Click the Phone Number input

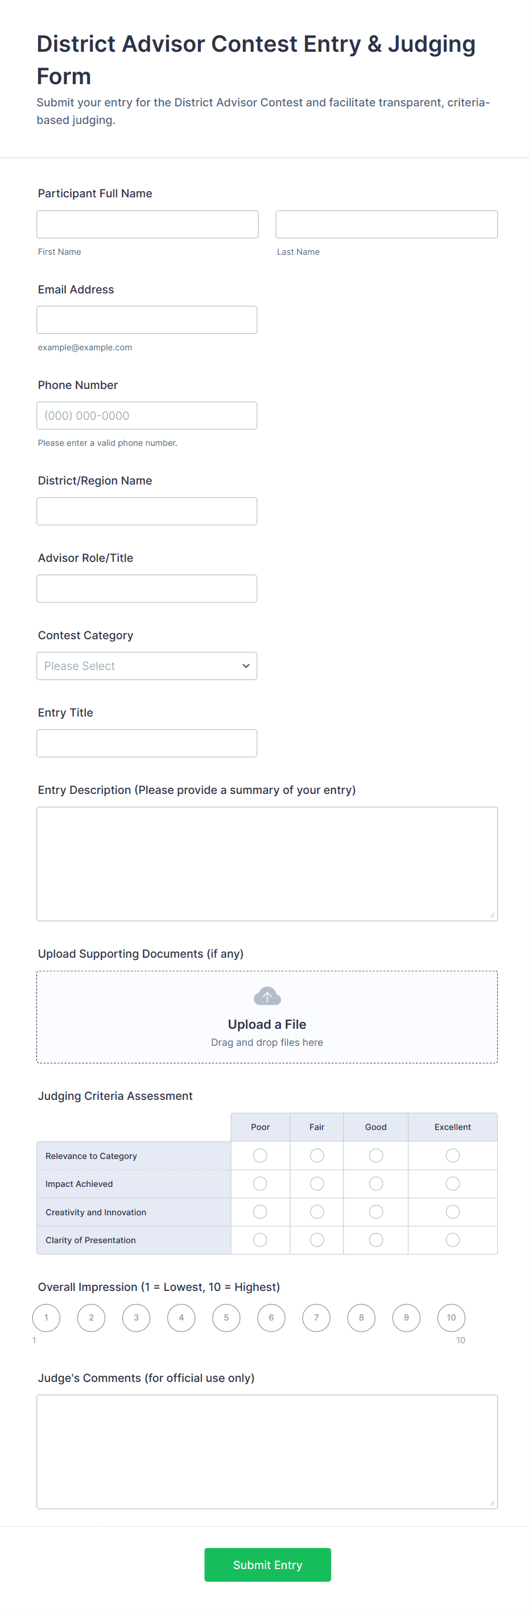[146, 416]
